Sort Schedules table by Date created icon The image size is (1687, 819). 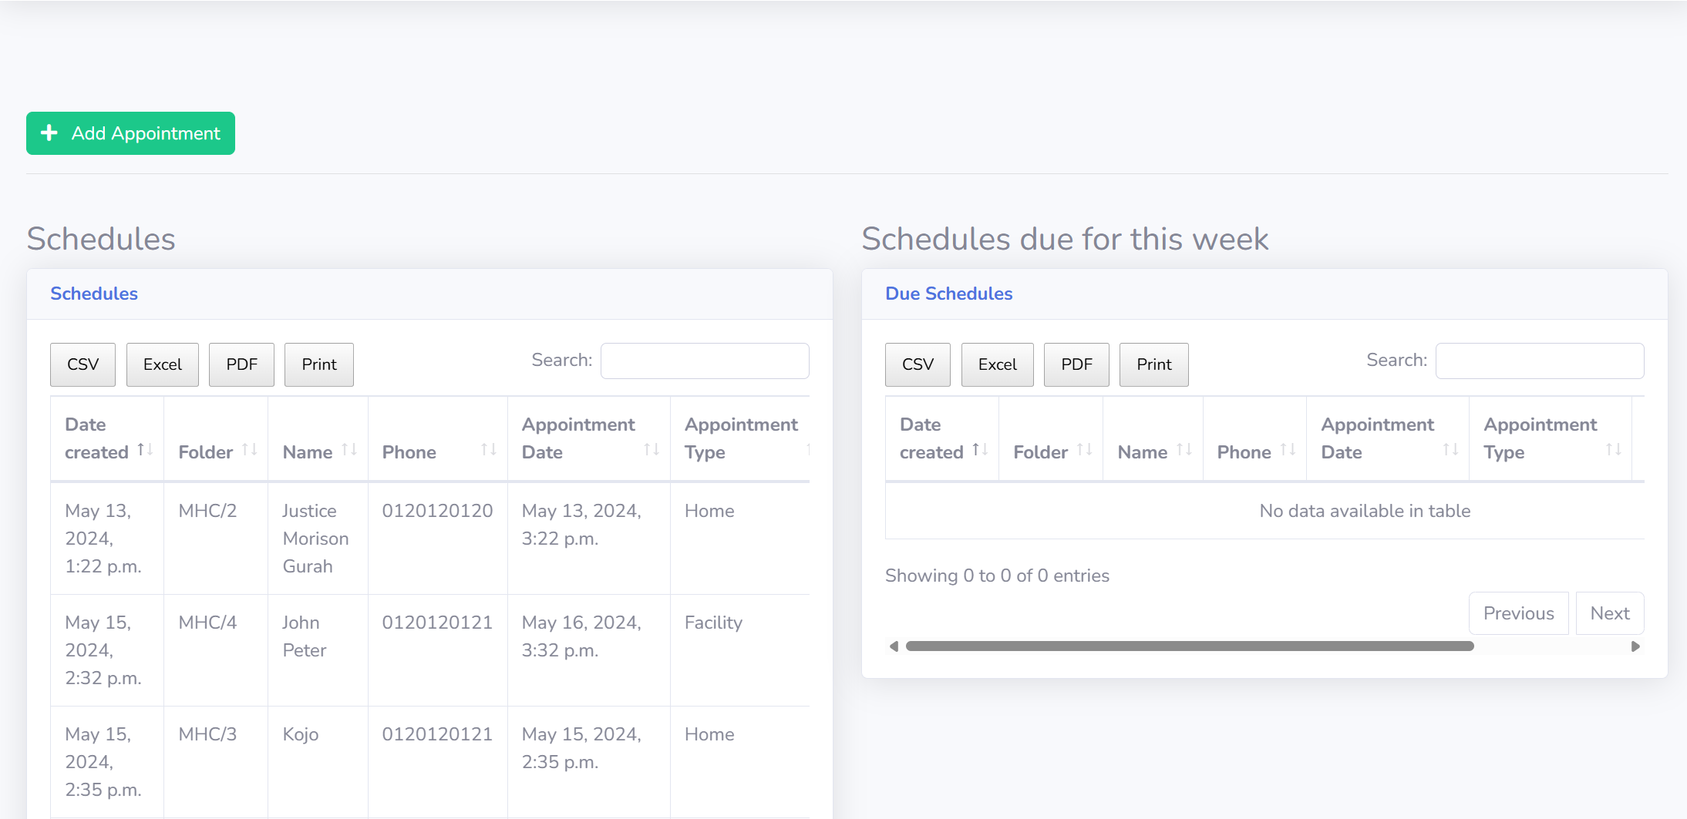145,449
